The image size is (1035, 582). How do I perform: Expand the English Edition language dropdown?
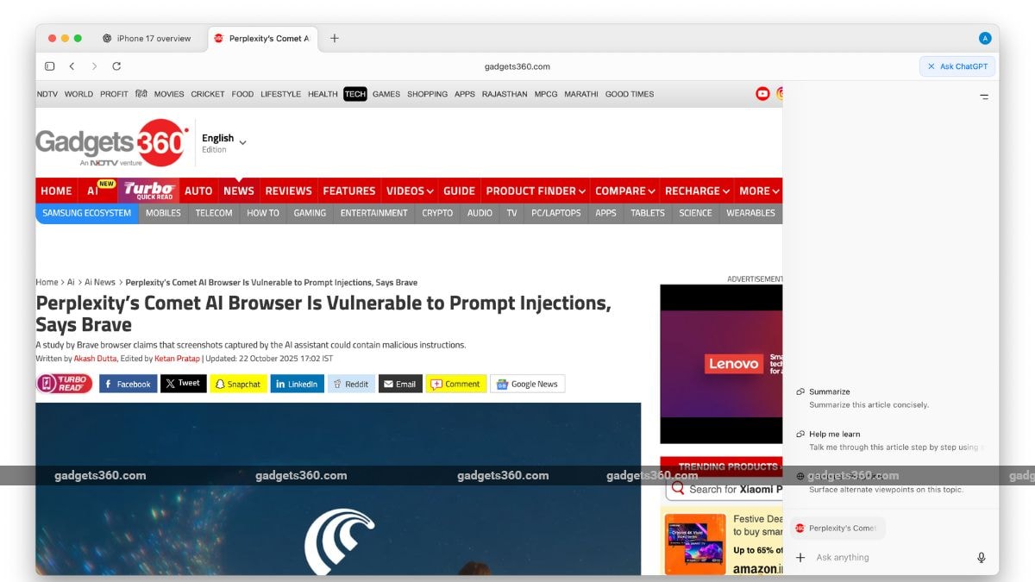242,142
